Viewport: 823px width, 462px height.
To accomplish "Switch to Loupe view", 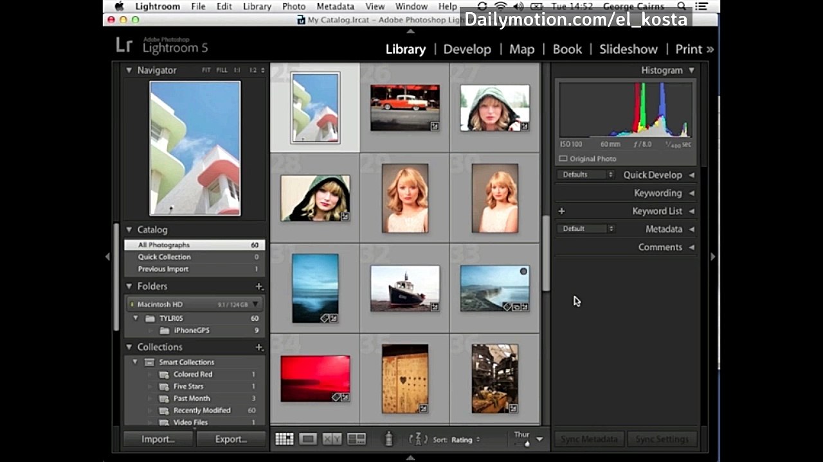I will click(308, 440).
